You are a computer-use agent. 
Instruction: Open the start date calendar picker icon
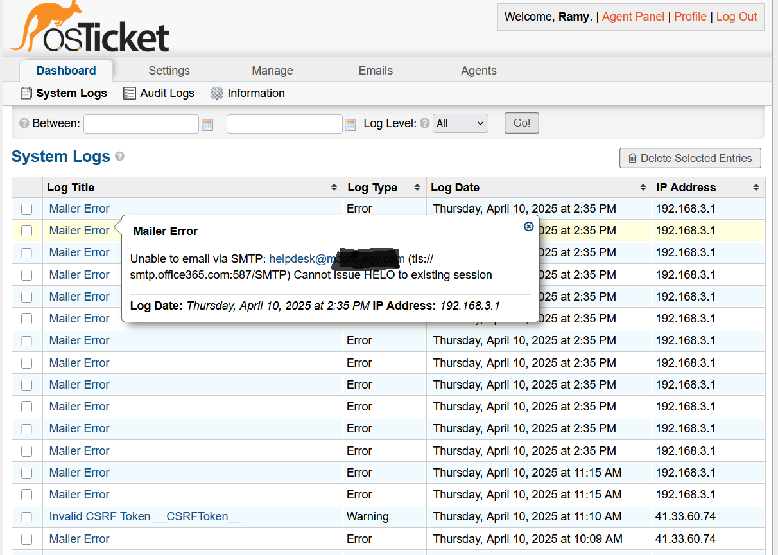[x=207, y=125]
